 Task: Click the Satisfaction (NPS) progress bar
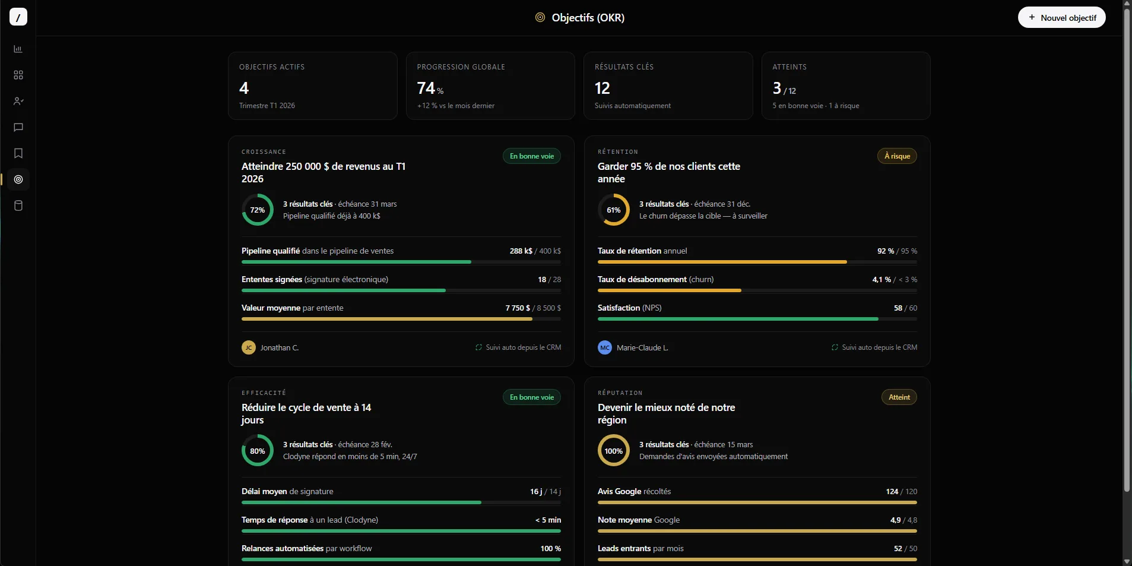tap(757, 319)
